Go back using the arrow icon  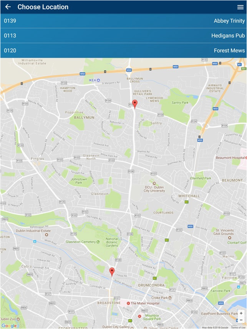point(8,7)
